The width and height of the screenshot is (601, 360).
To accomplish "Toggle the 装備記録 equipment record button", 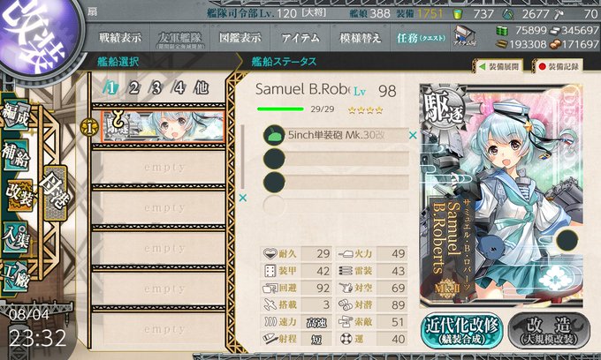I will (559, 66).
